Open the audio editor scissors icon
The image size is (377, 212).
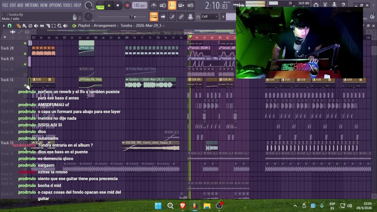pos(325,5)
